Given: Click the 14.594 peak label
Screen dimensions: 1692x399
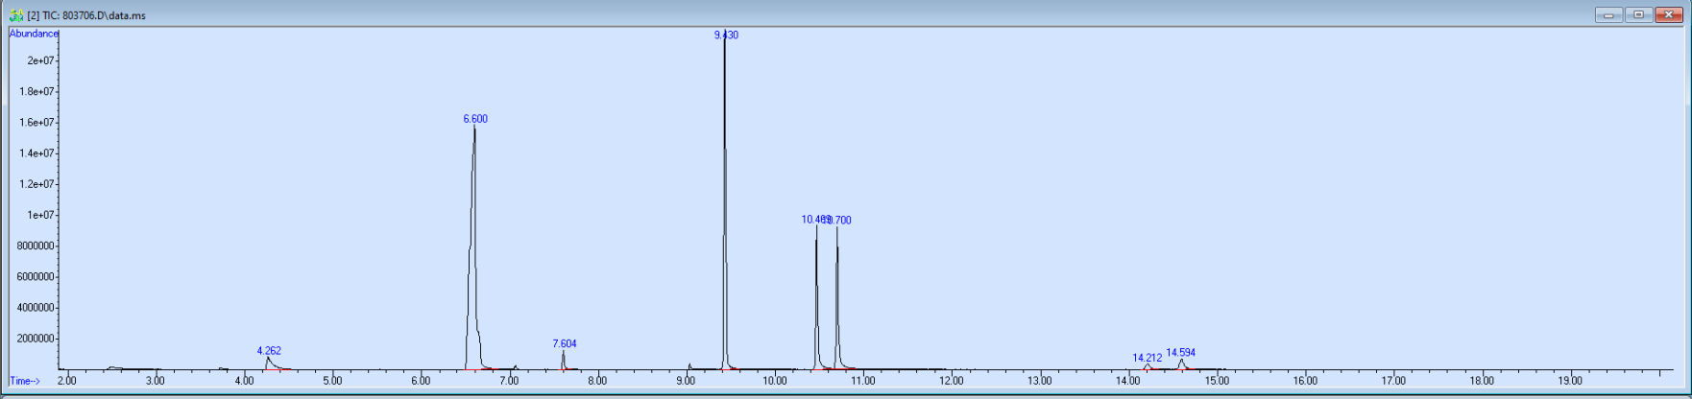Looking at the screenshot, I should pos(1181,353).
